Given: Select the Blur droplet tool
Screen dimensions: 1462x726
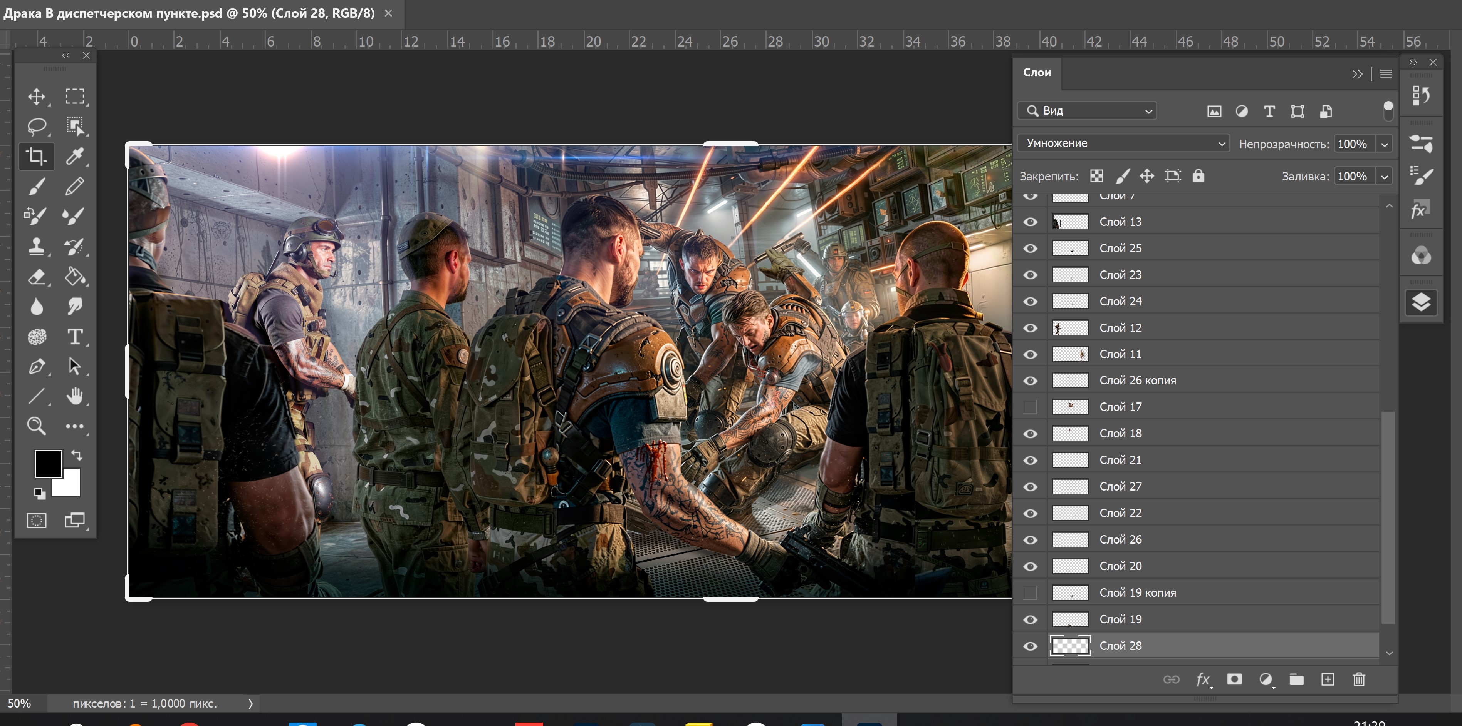Looking at the screenshot, I should [37, 307].
